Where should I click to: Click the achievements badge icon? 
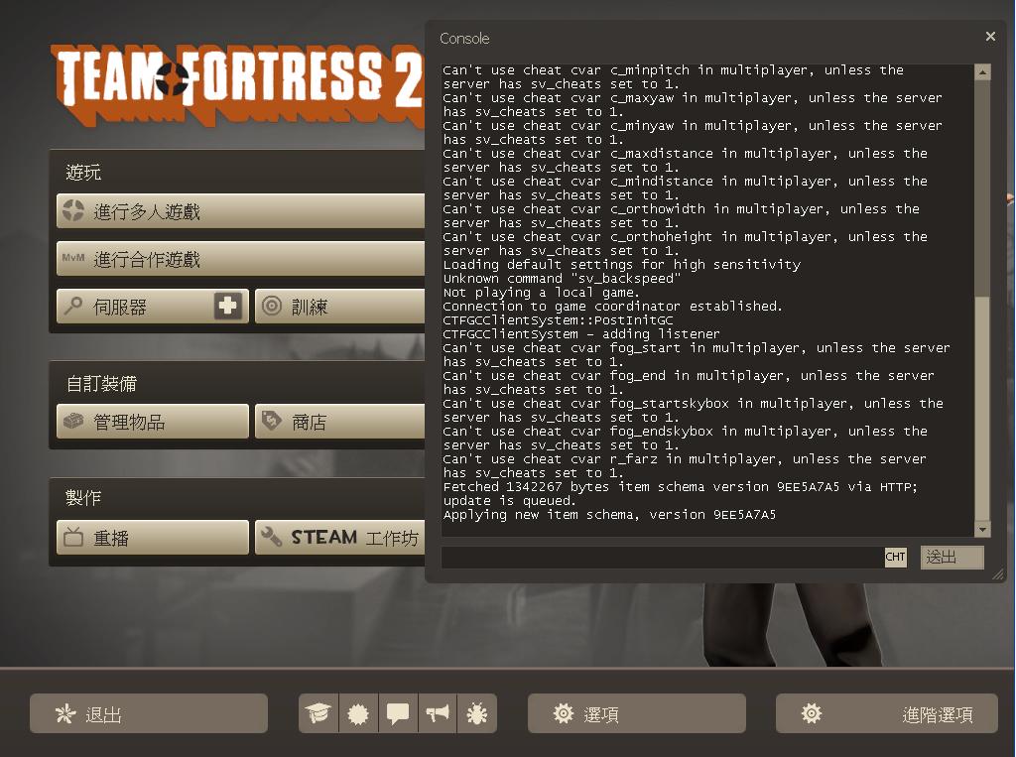[x=358, y=713]
